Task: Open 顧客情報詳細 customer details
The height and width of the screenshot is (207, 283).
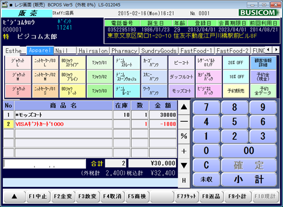Action: [263, 63]
